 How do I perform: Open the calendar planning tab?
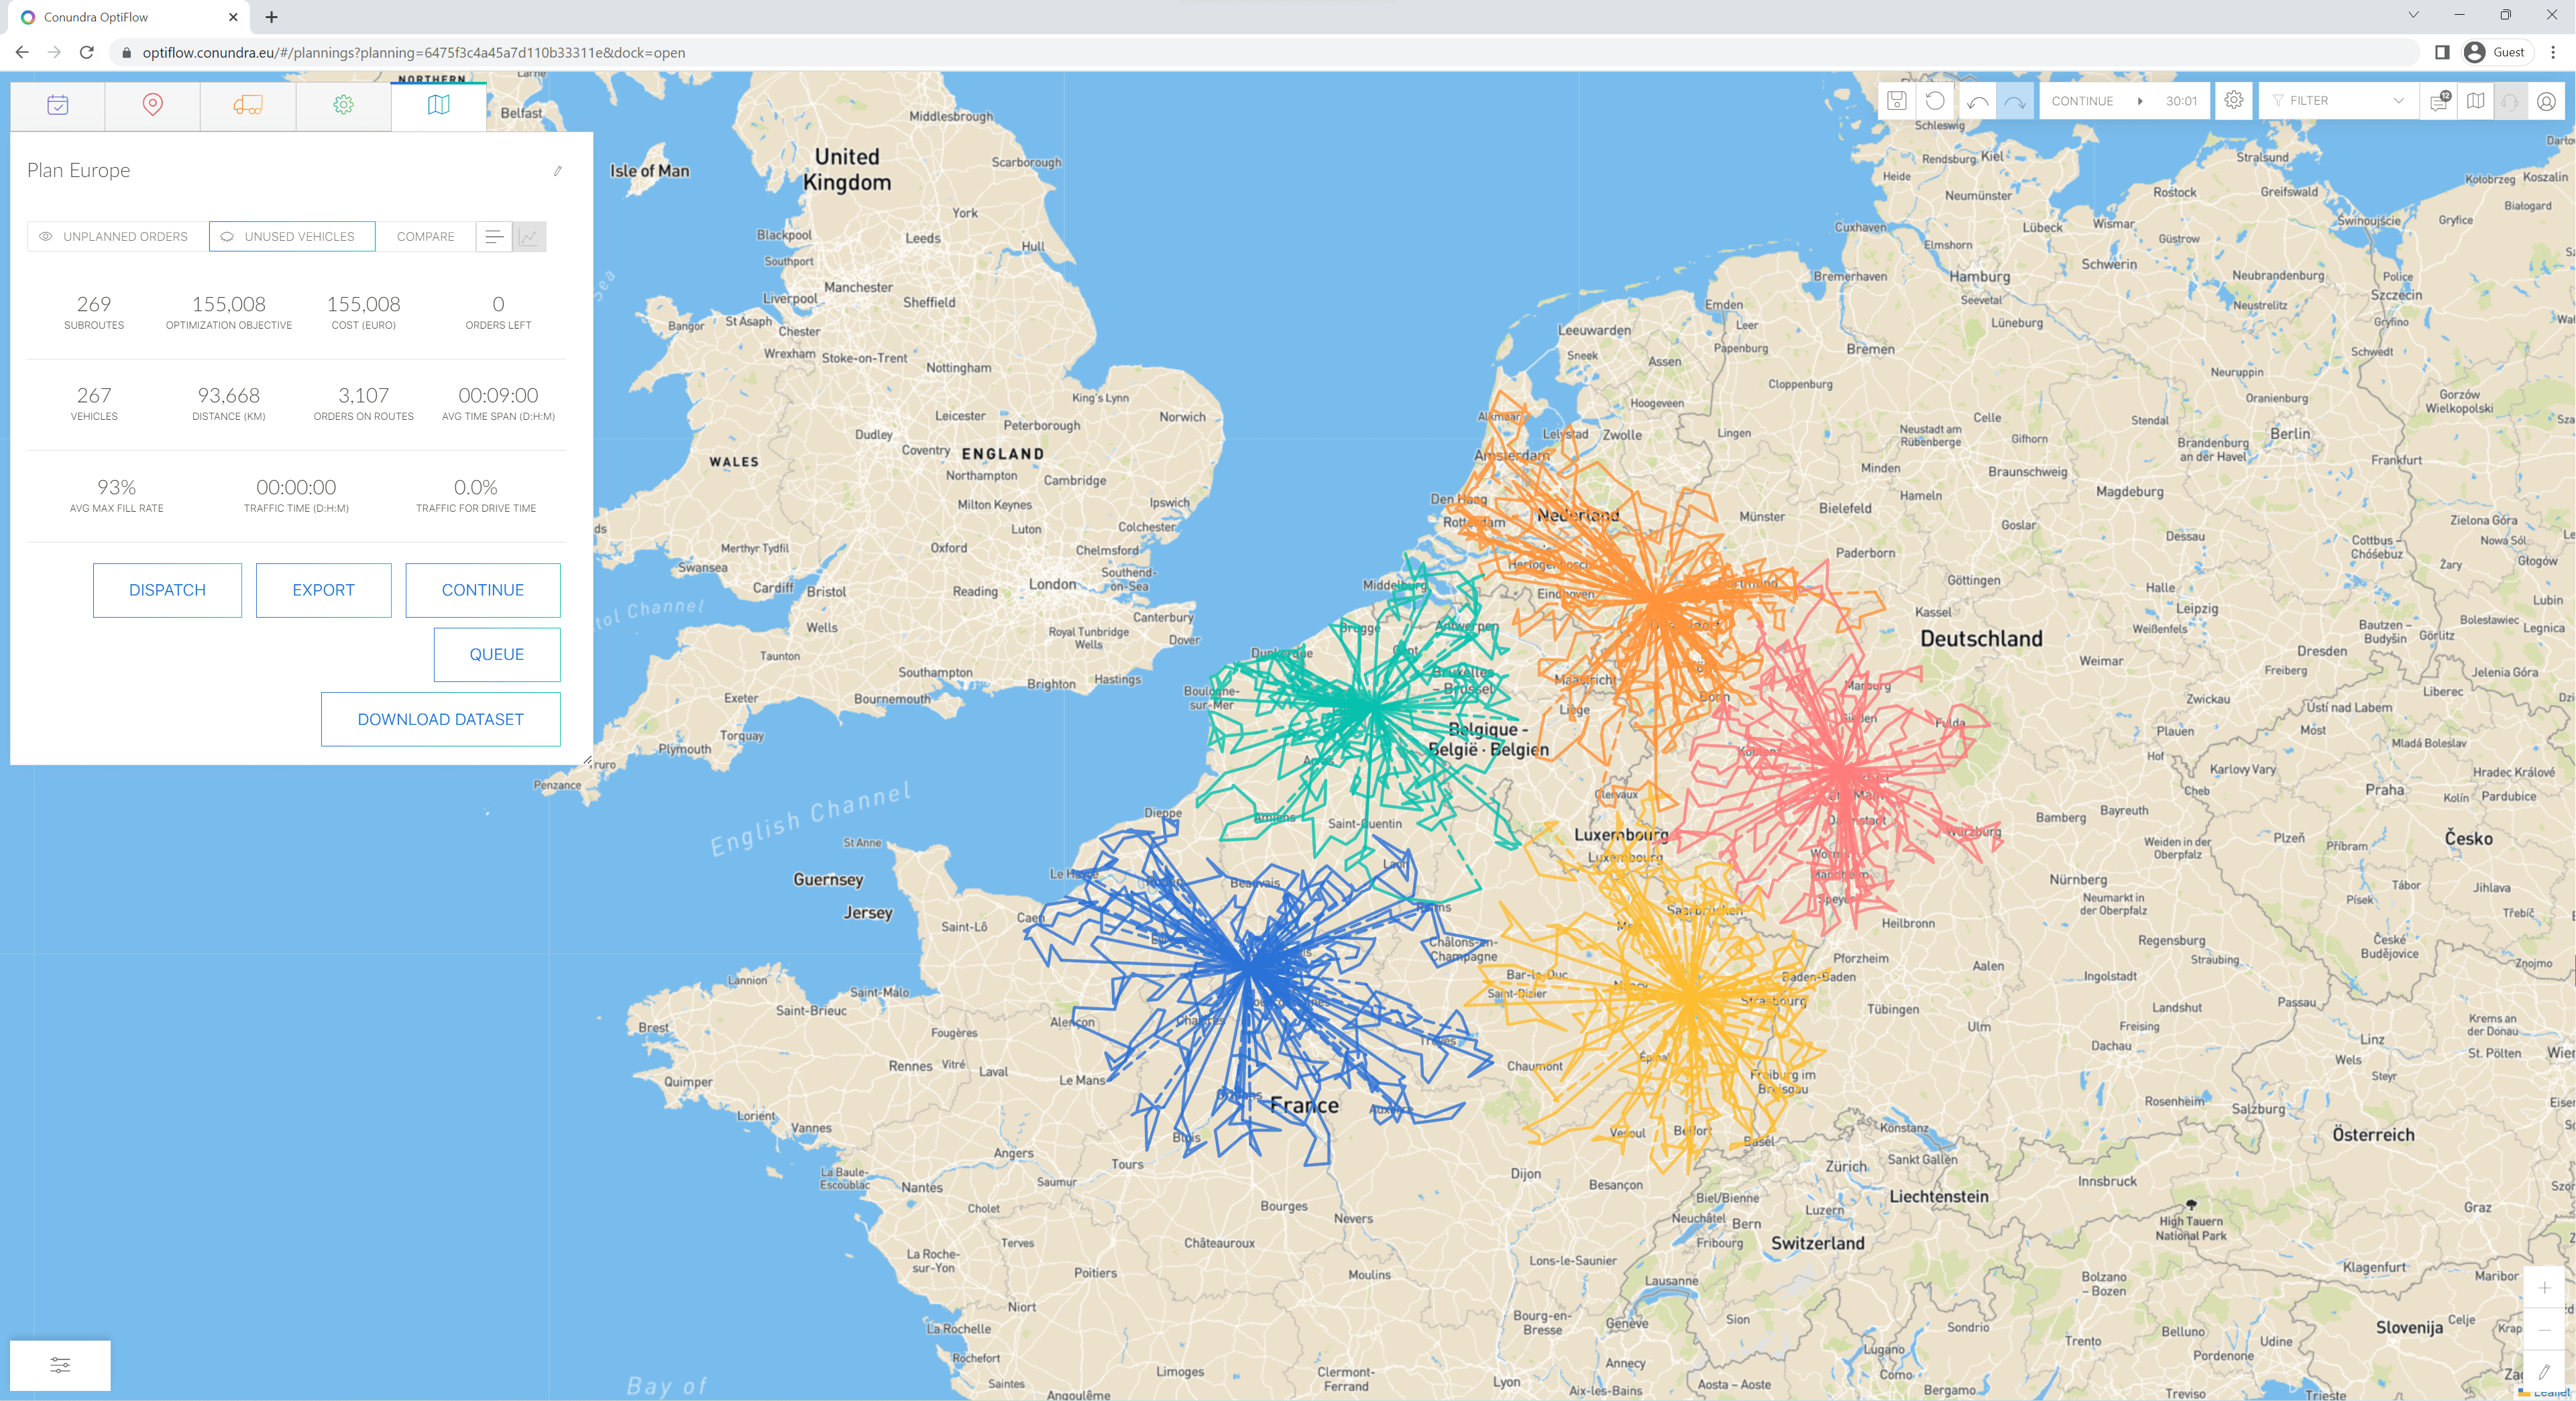(x=57, y=105)
